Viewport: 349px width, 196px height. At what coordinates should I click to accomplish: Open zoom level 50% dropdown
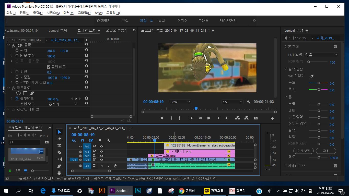180,102
